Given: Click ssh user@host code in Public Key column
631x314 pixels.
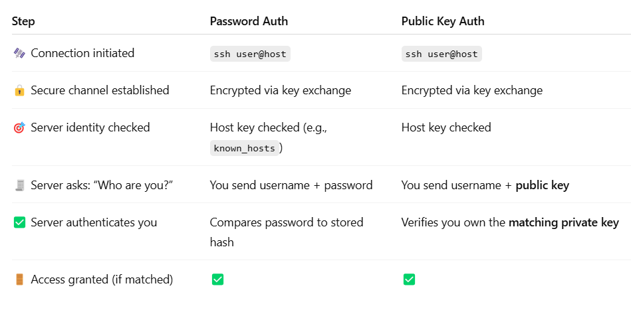Looking at the screenshot, I should tap(442, 54).
